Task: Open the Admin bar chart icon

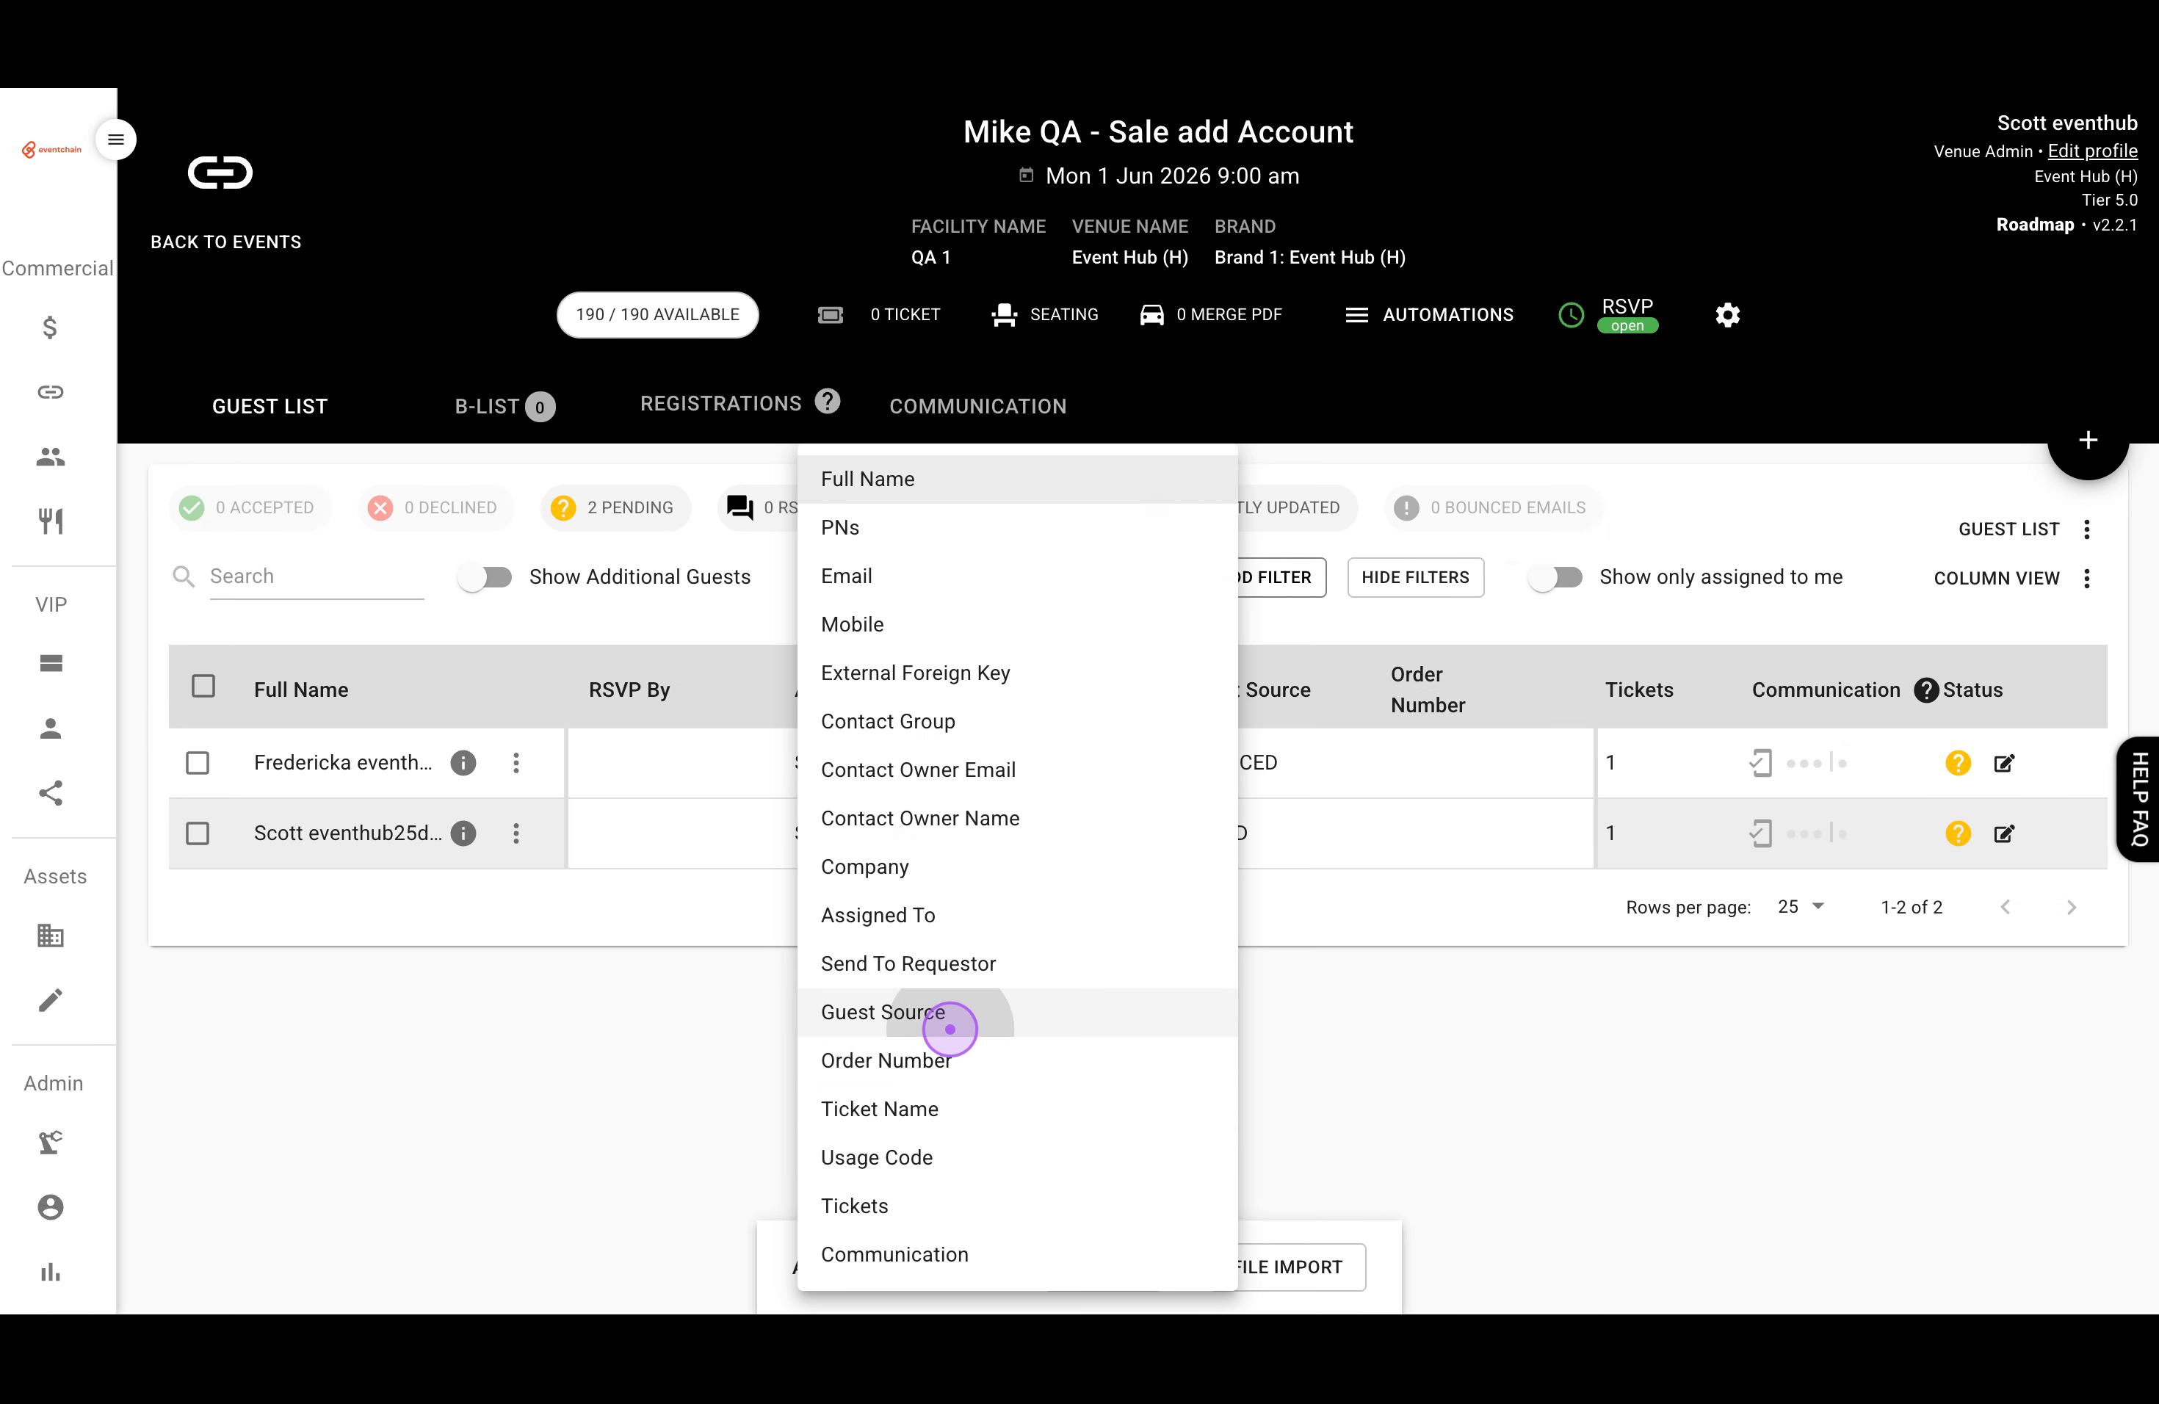Action: (x=51, y=1273)
